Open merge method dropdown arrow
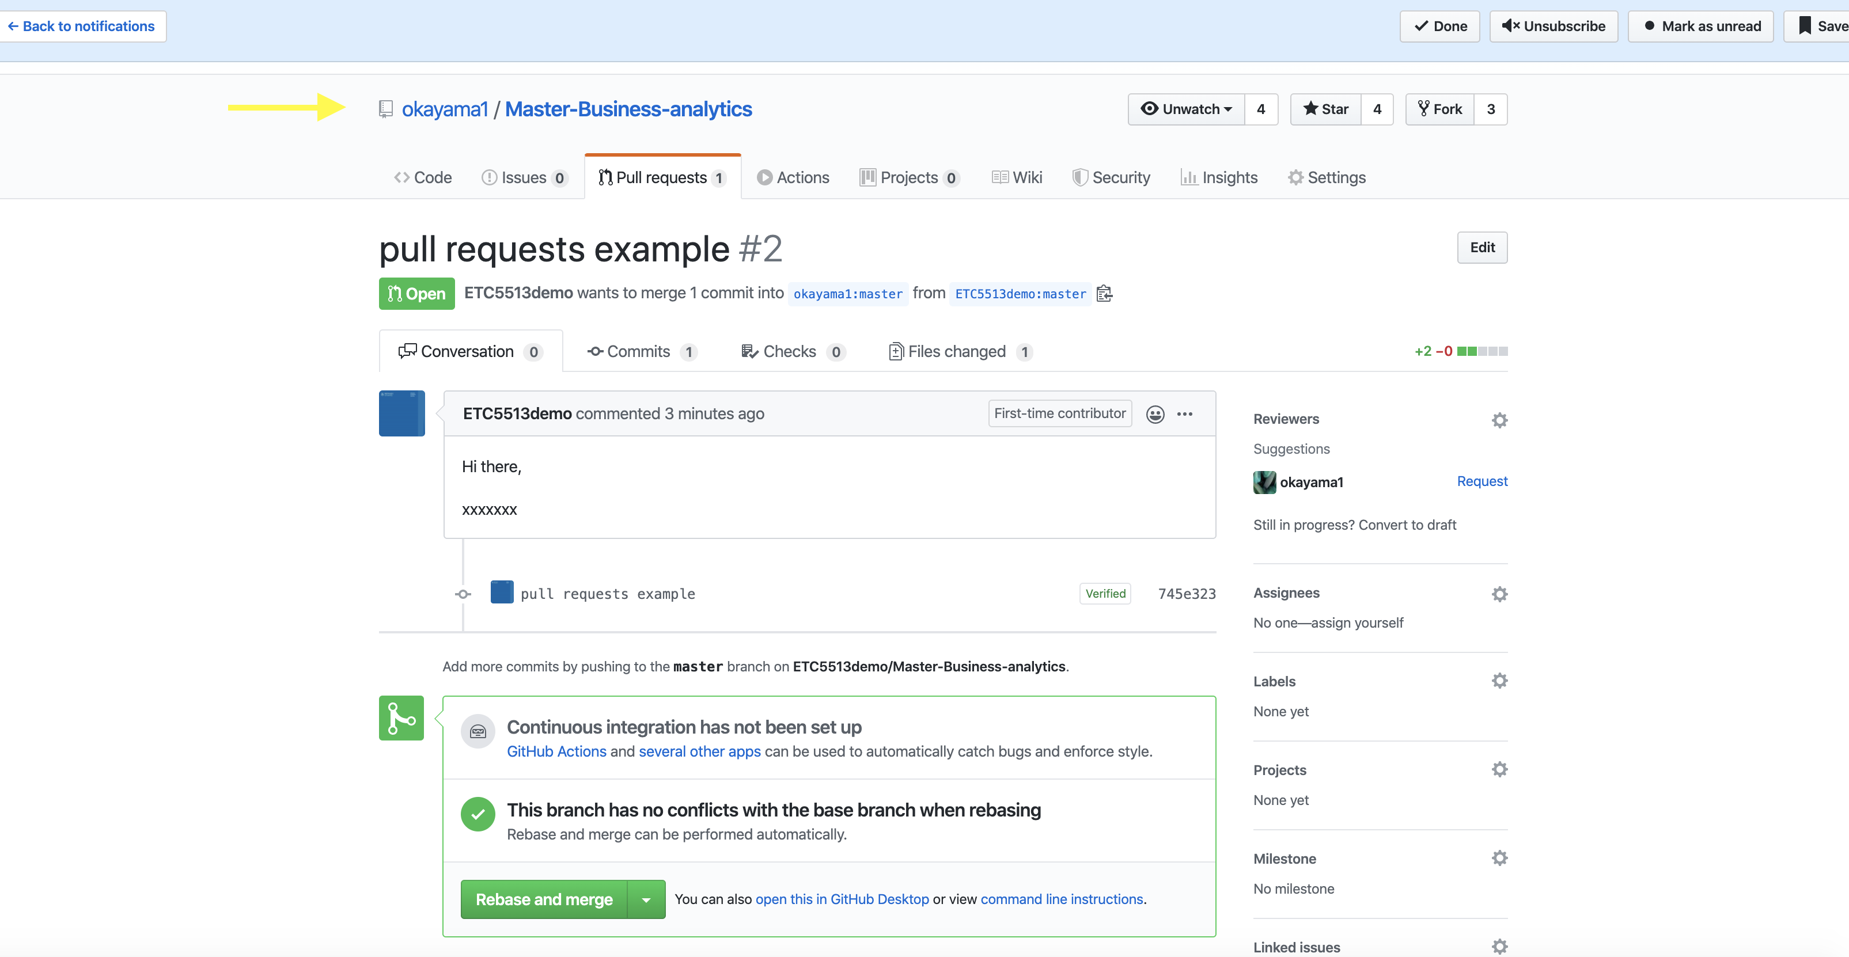The height and width of the screenshot is (957, 1849). point(646,899)
